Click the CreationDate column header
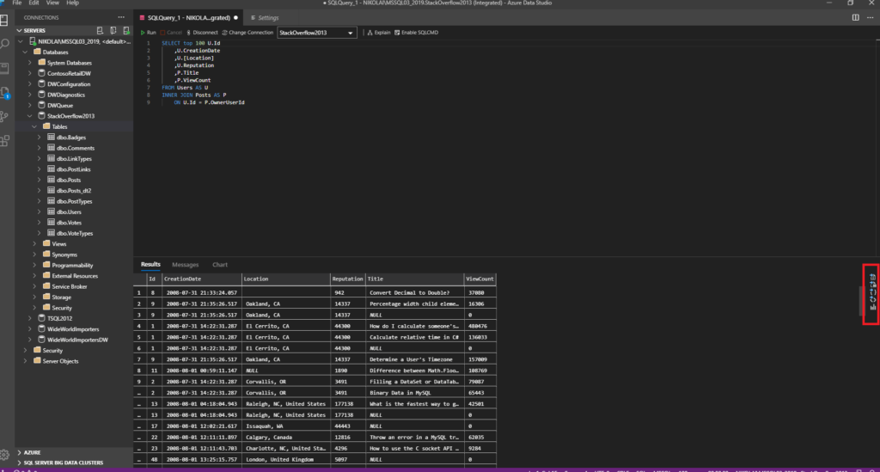 201,279
